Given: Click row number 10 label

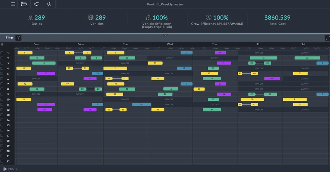Looking at the screenshot, I should [x=8, y=99].
